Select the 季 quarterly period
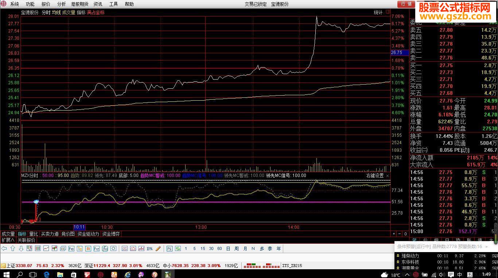 pos(270,248)
